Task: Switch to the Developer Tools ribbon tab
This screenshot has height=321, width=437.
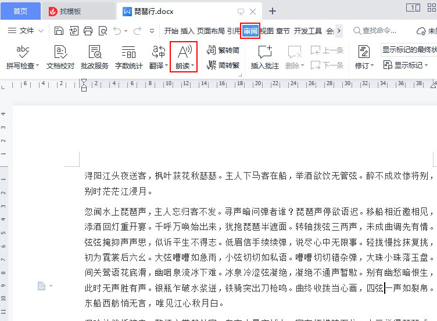Action: click(x=307, y=31)
